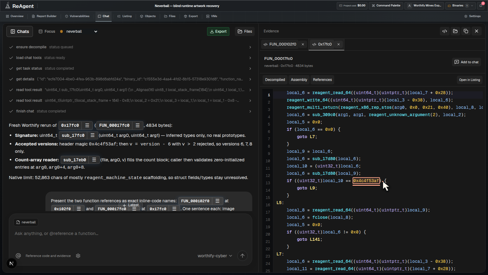Viewport: 488px width, 275px height.
Task: Switch to the Vulnerabilities tab
Action: pos(77,16)
